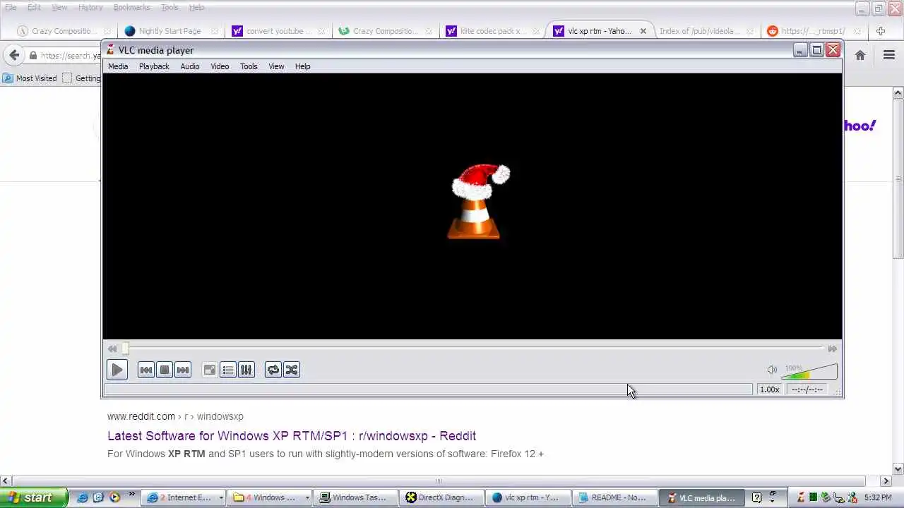Switch to convert youtube tab

(278, 31)
